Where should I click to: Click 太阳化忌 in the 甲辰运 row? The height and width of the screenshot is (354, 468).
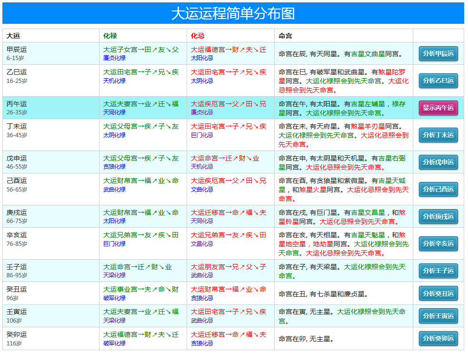[x=202, y=58]
